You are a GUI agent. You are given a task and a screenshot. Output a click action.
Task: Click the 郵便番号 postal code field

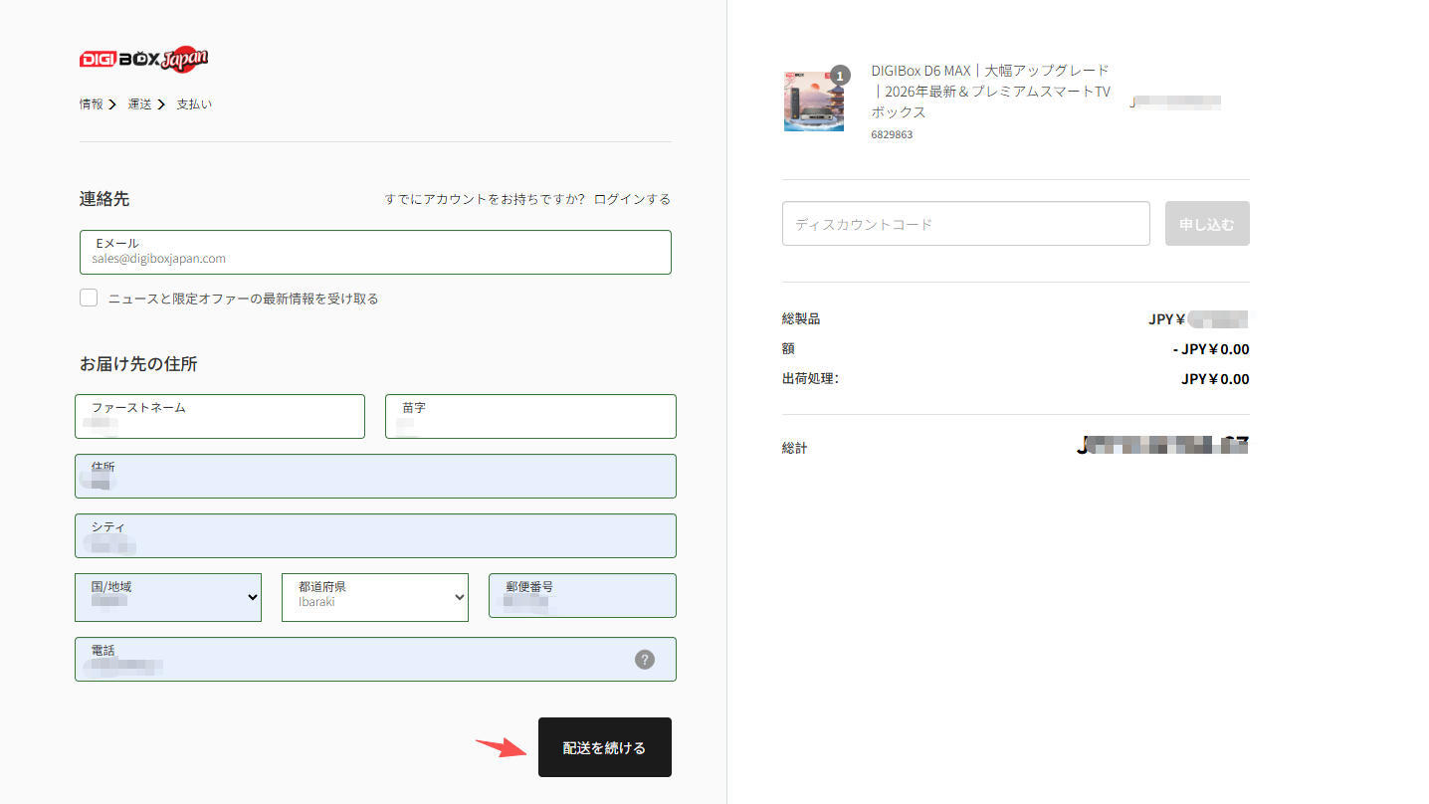click(x=582, y=595)
